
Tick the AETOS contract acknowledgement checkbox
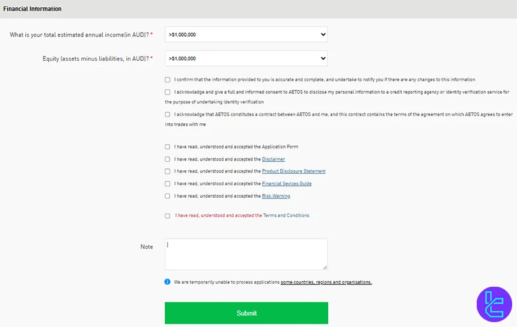(168, 114)
